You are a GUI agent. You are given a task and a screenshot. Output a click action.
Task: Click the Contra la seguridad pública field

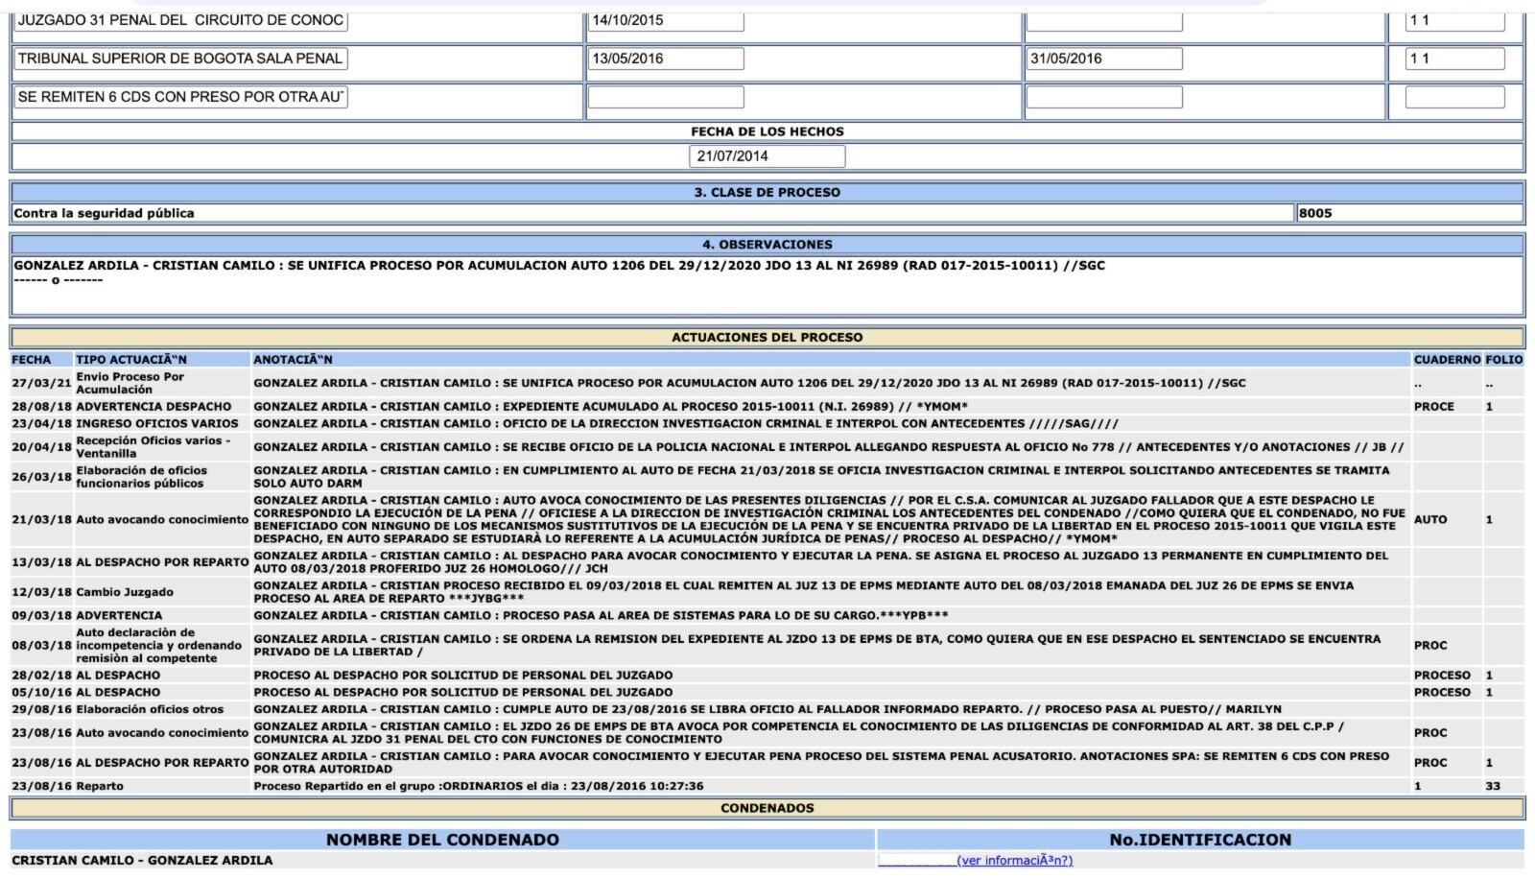coord(652,213)
